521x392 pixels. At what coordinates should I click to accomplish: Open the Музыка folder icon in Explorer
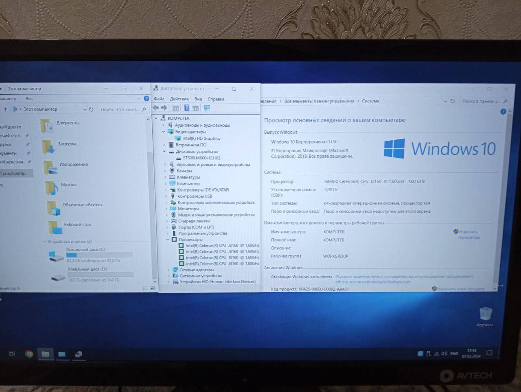pos(52,187)
